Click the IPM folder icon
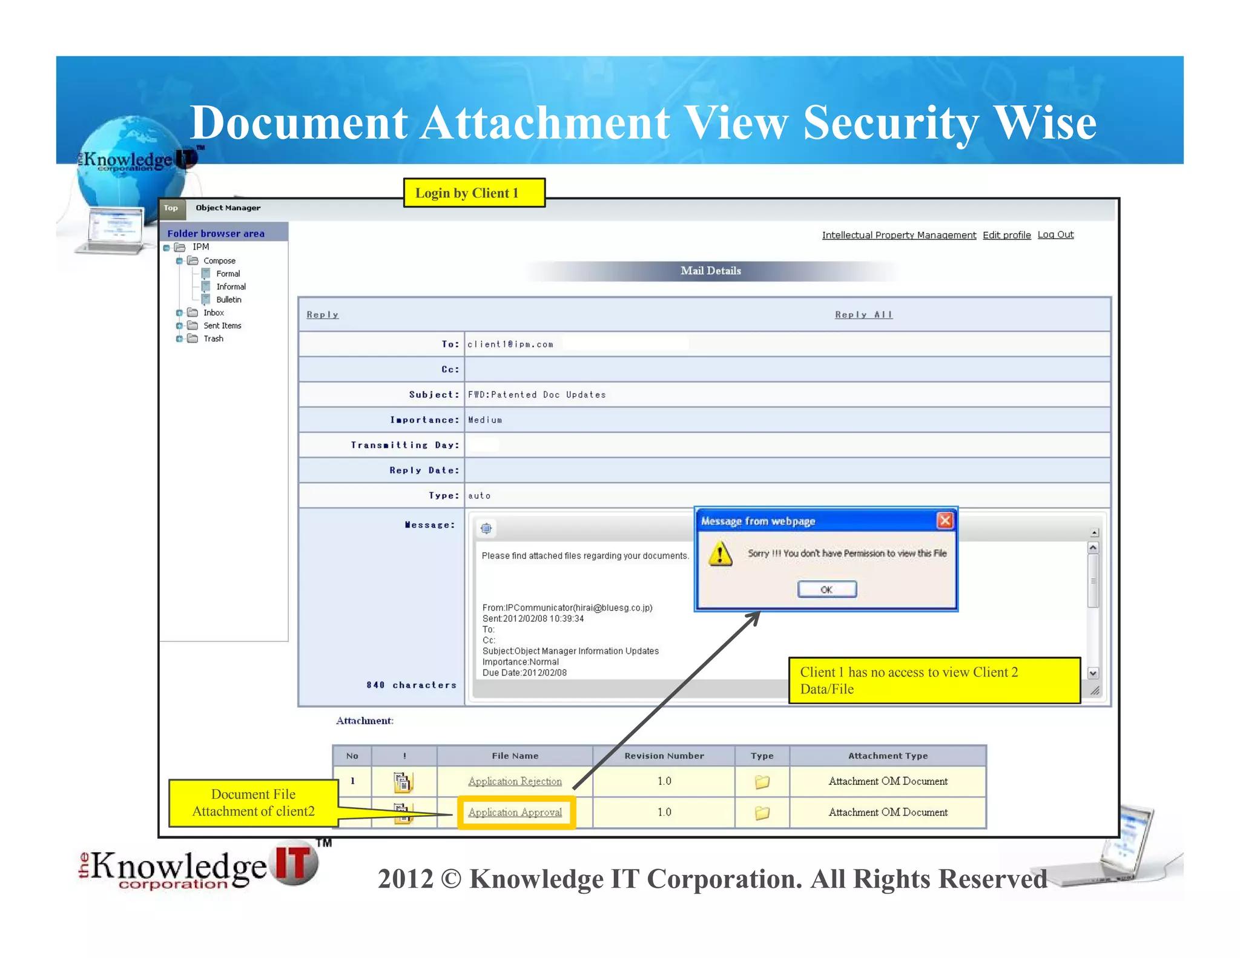Screen dimensions: 1240x958 point(180,247)
